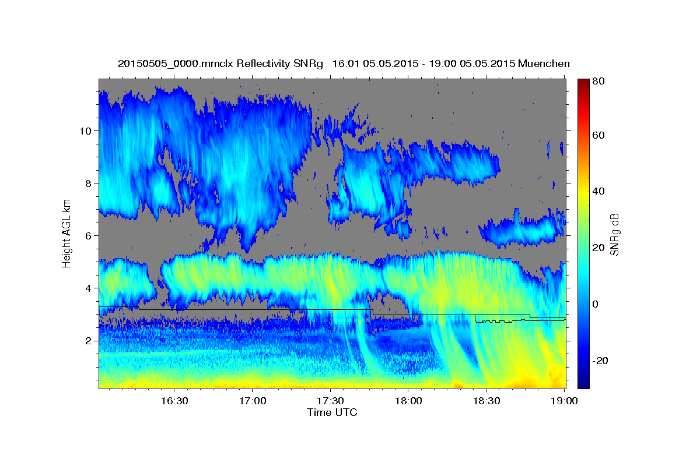Click the colorbar value 60

click(598, 135)
